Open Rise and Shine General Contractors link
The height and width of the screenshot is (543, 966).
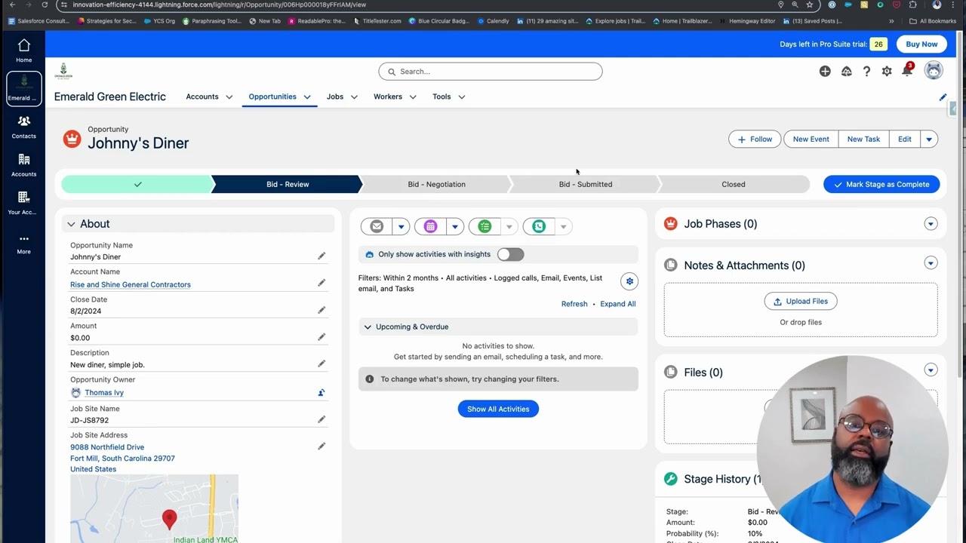(x=131, y=284)
